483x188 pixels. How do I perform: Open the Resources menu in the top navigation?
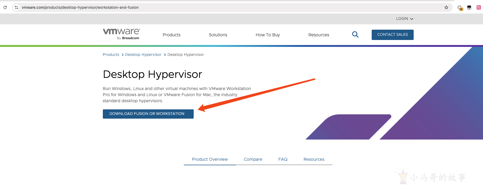(319, 35)
